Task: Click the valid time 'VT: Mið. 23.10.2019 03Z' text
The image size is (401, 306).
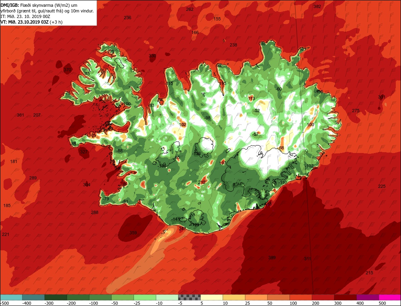Action: click(24, 22)
